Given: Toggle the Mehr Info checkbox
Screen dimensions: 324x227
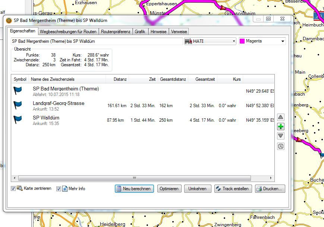Looking at the screenshot, I should tap(59, 189).
